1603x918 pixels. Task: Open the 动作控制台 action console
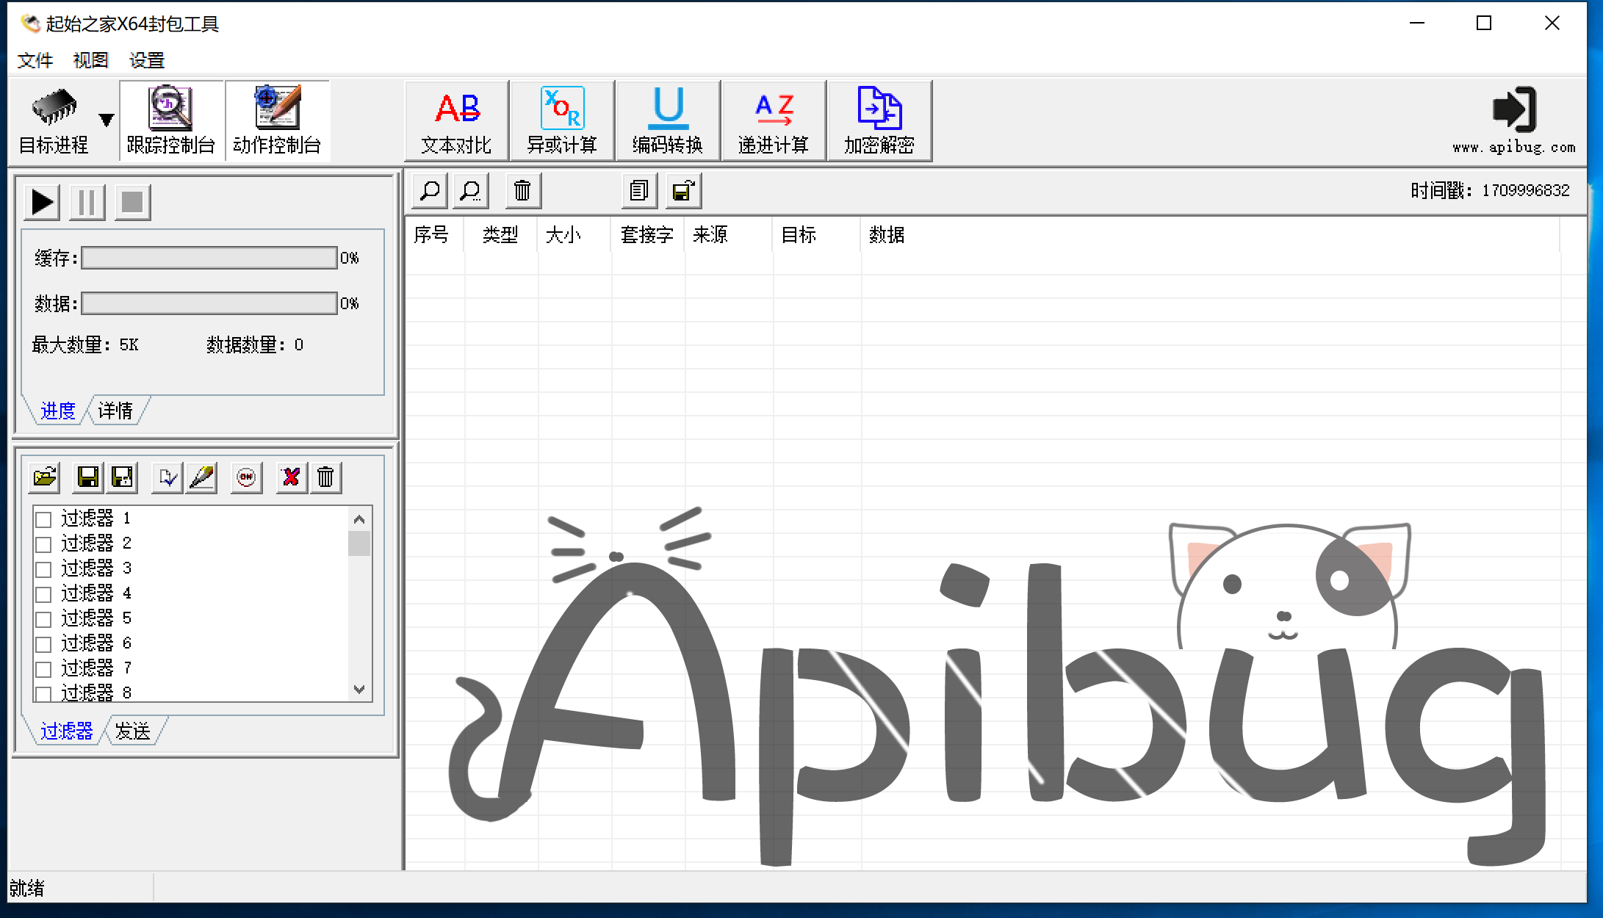click(x=277, y=120)
